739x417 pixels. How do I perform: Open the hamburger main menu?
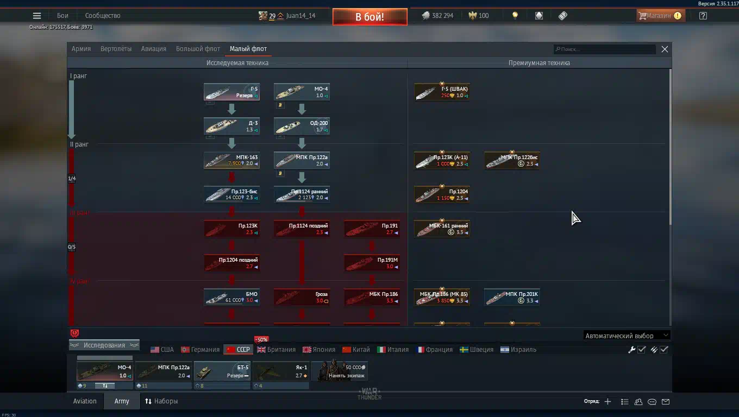[x=37, y=16]
